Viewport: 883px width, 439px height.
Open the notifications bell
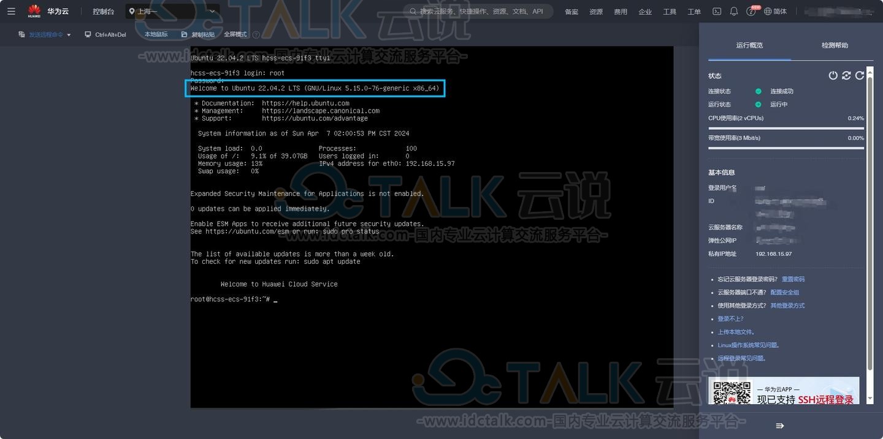pos(733,11)
